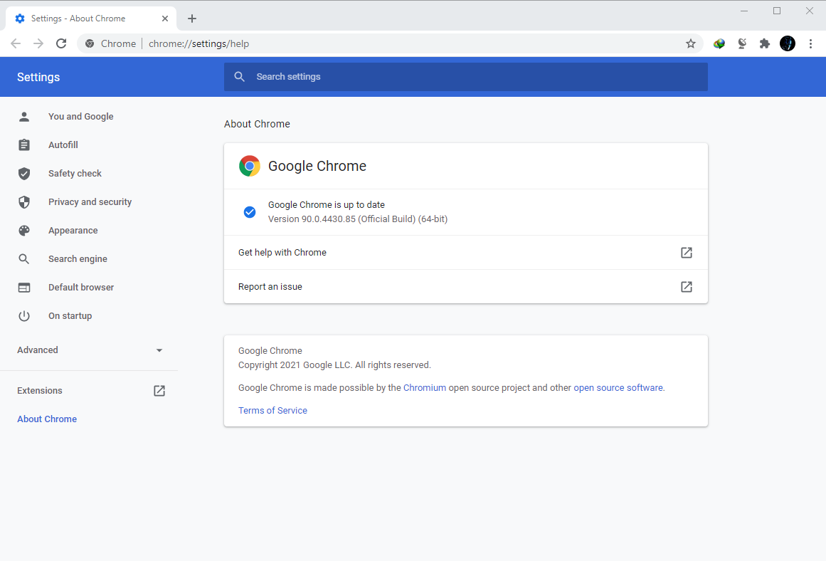The image size is (826, 561).
Task: Open the Privacy and security section
Action: pyautogui.click(x=89, y=202)
